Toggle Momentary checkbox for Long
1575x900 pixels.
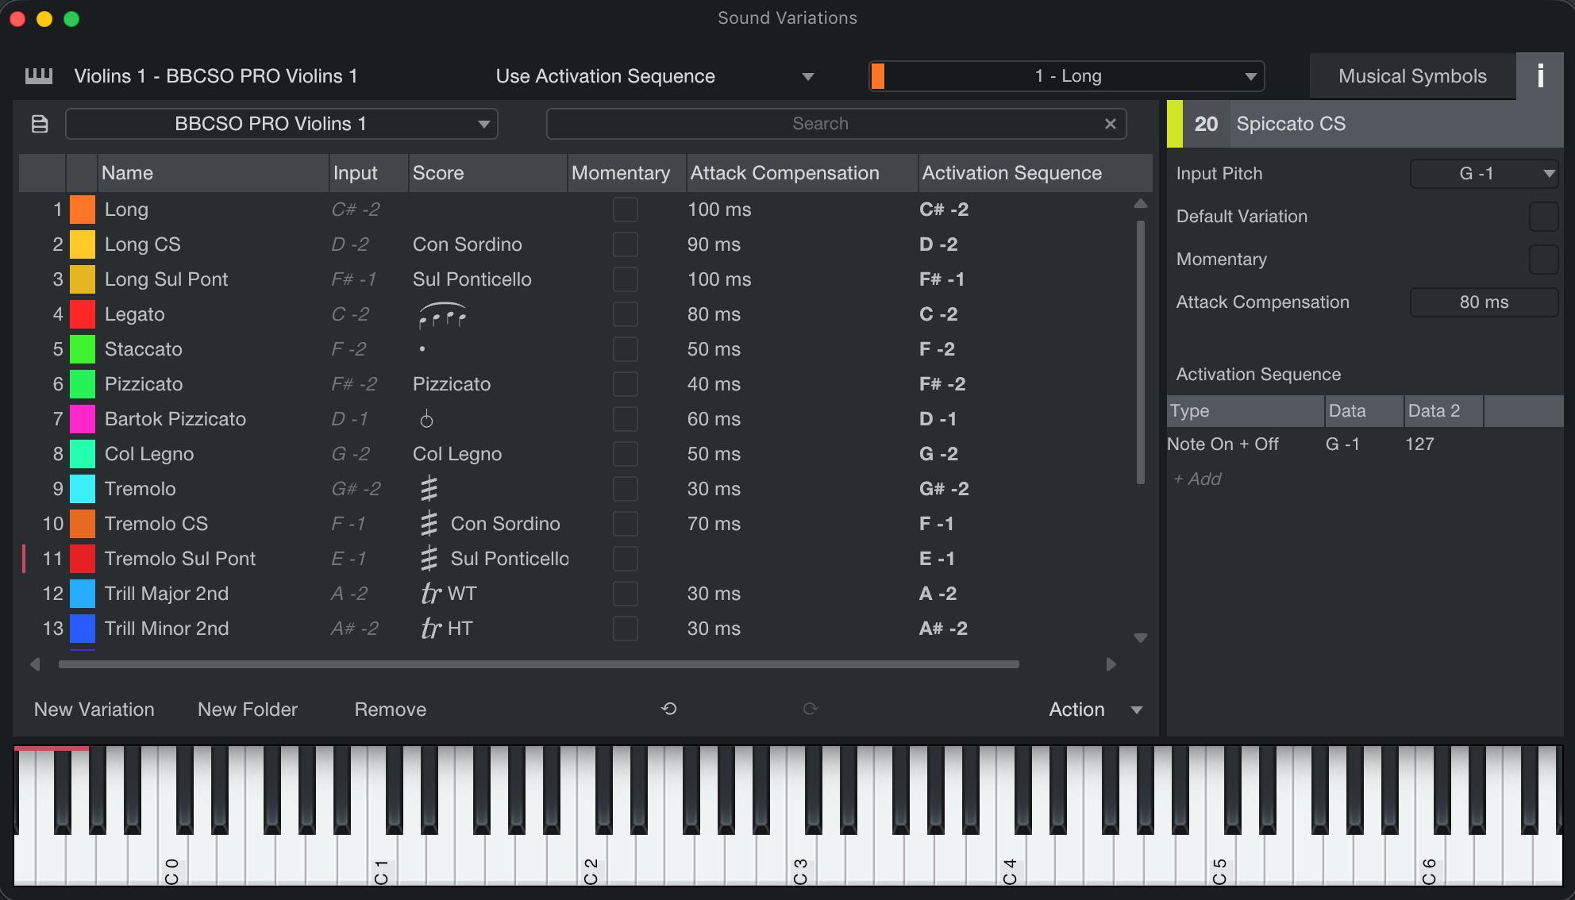pos(626,210)
